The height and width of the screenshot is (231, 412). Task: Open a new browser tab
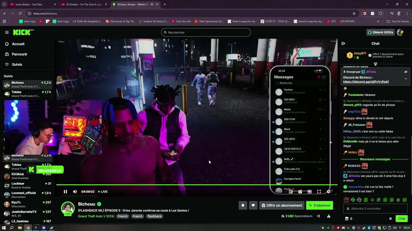click(165, 4)
